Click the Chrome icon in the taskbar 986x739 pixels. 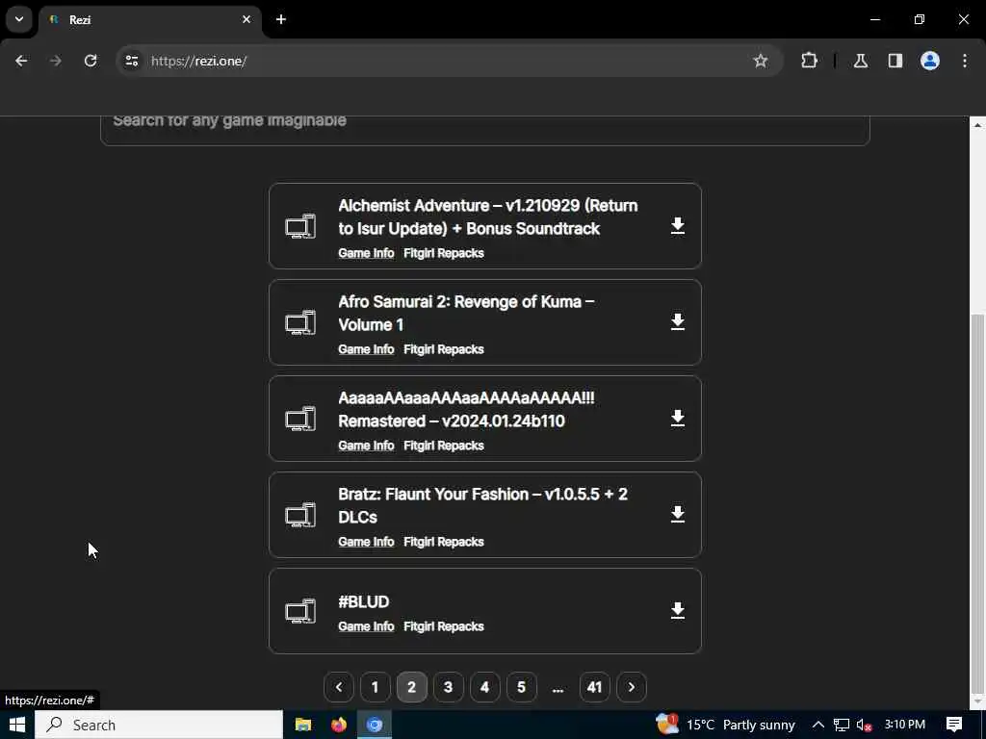pos(375,725)
